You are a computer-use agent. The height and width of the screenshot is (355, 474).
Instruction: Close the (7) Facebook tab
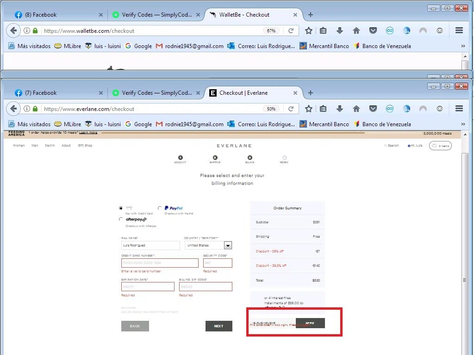(100, 93)
